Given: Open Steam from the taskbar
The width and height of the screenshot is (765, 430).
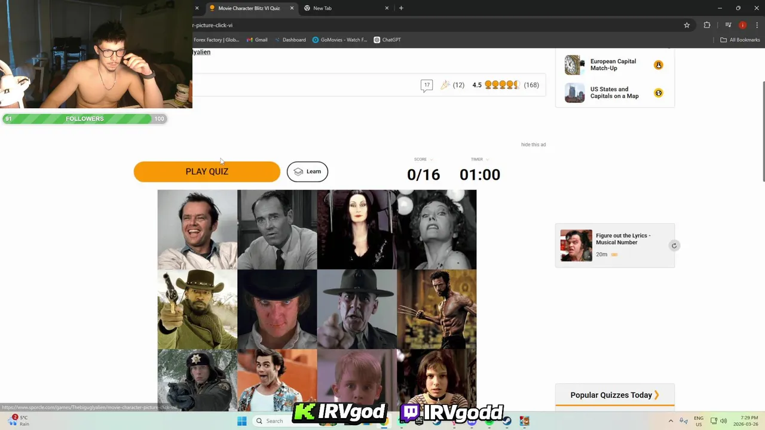Looking at the screenshot, I should click(507, 421).
